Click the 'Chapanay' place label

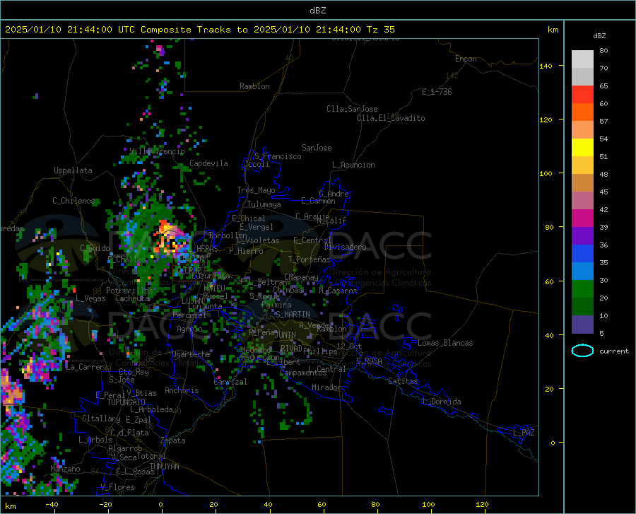click(301, 277)
